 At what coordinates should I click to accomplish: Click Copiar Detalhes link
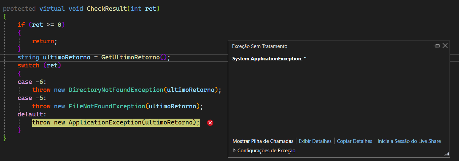(x=354, y=141)
